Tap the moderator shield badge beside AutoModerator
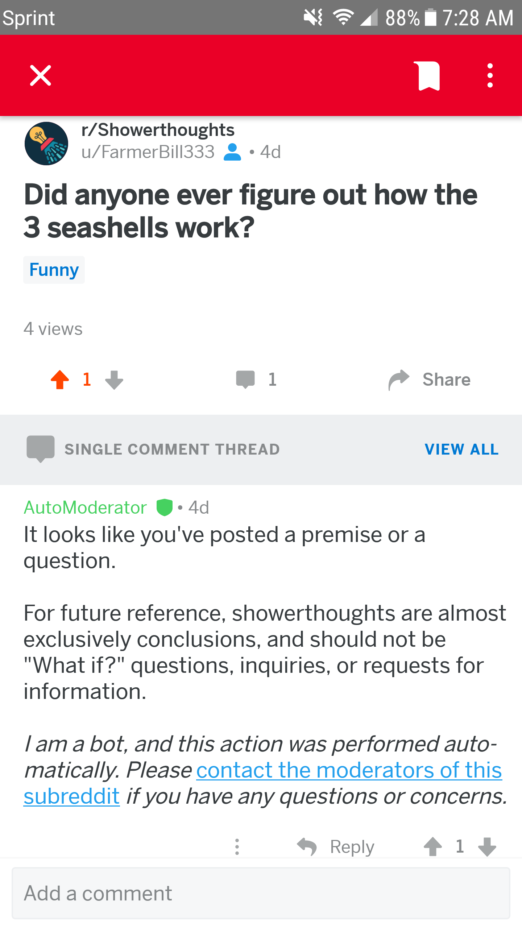The image size is (522, 928). click(163, 507)
